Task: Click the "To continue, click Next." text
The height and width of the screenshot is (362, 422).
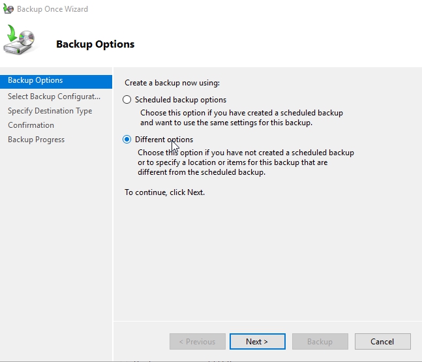Action: point(164,192)
